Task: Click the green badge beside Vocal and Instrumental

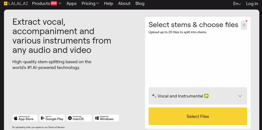Action: click(206, 96)
